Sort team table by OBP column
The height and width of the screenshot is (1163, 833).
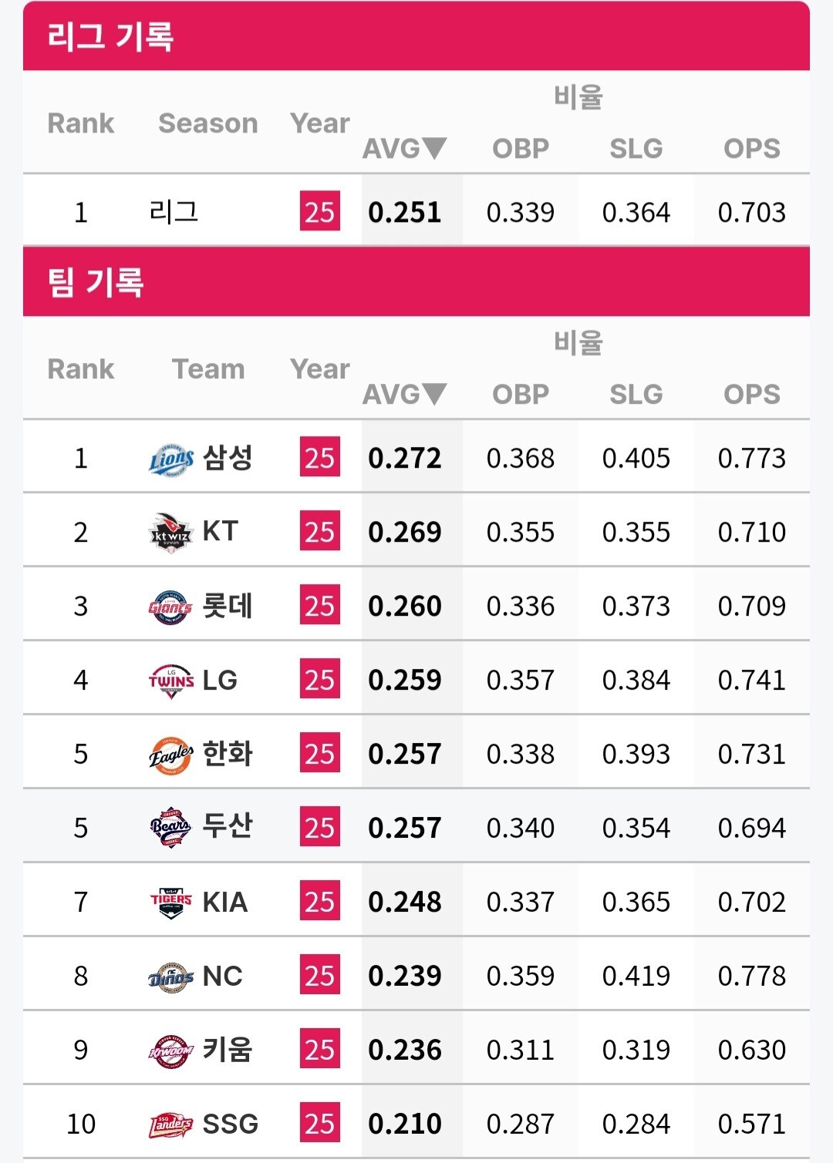521,394
